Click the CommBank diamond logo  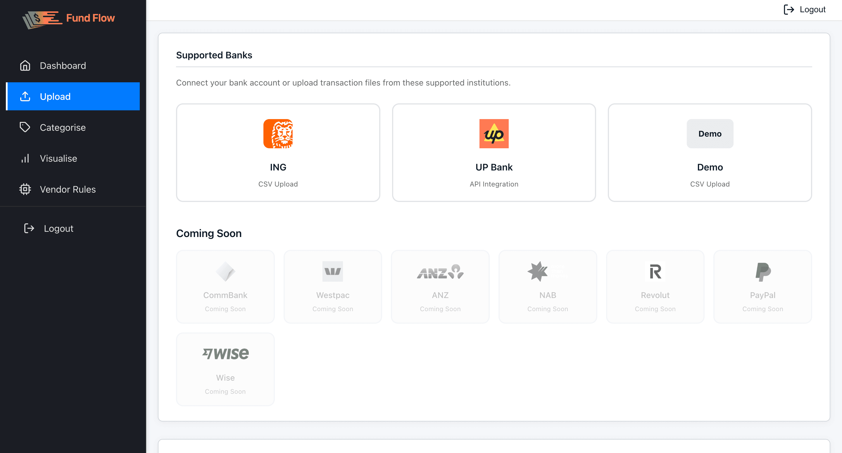[x=225, y=271]
